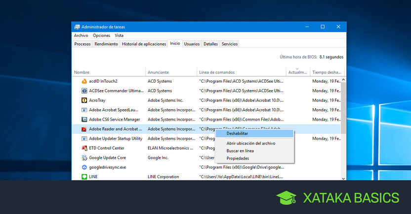Choose Deshabilitar in the context menu
The height and width of the screenshot is (214, 411).
(x=237, y=133)
